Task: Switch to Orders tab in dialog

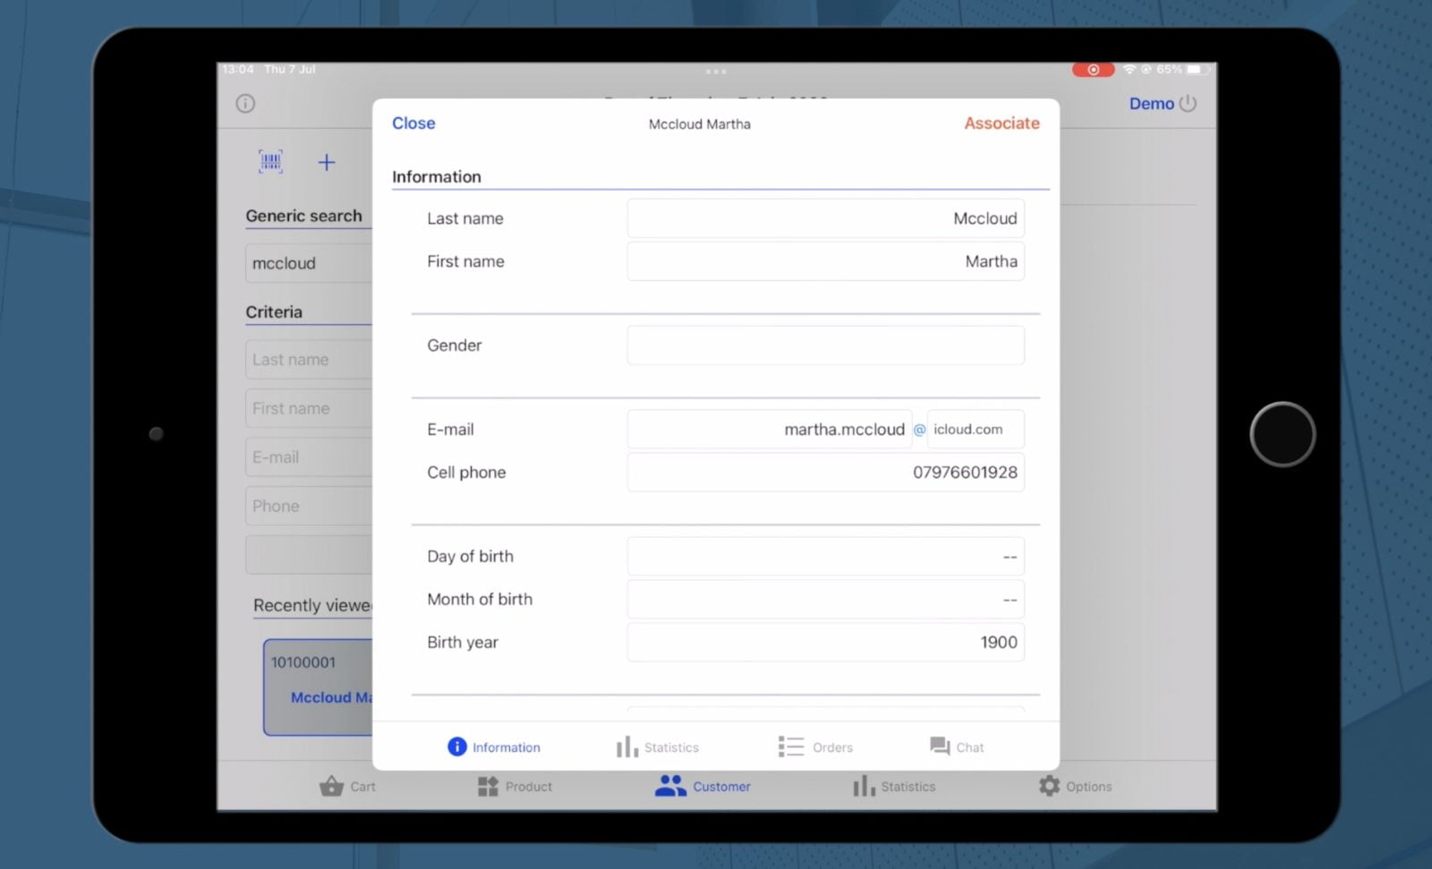Action: [814, 746]
